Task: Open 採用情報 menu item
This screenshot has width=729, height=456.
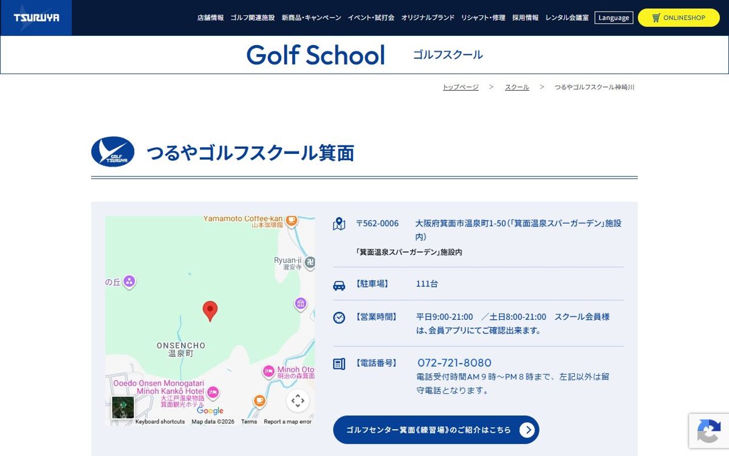Action: click(525, 18)
